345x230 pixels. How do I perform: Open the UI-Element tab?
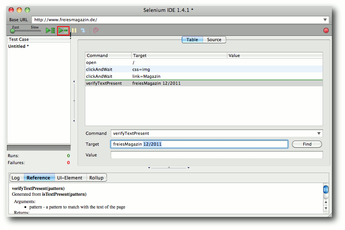(x=69, y=178)
